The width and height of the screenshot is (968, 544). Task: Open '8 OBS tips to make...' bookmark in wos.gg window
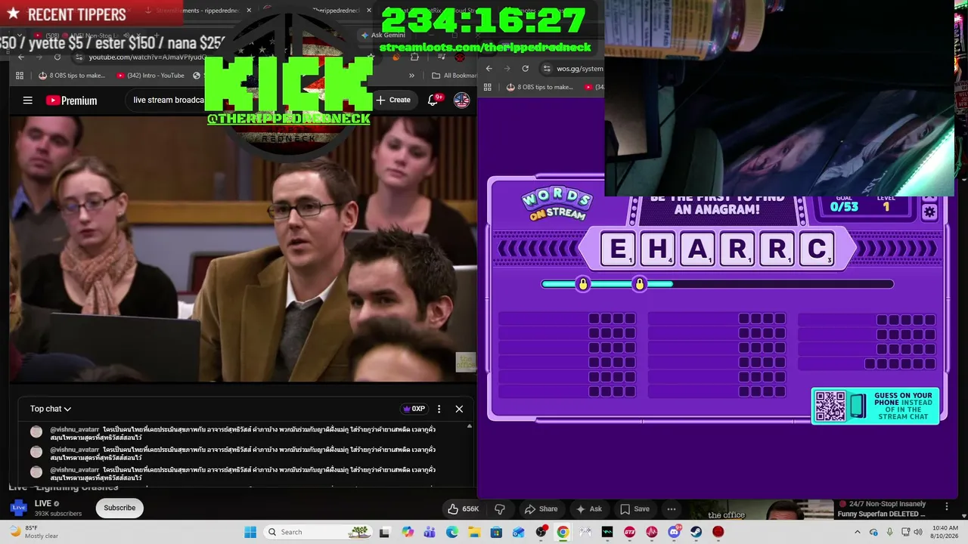click(x=539, y=87)
